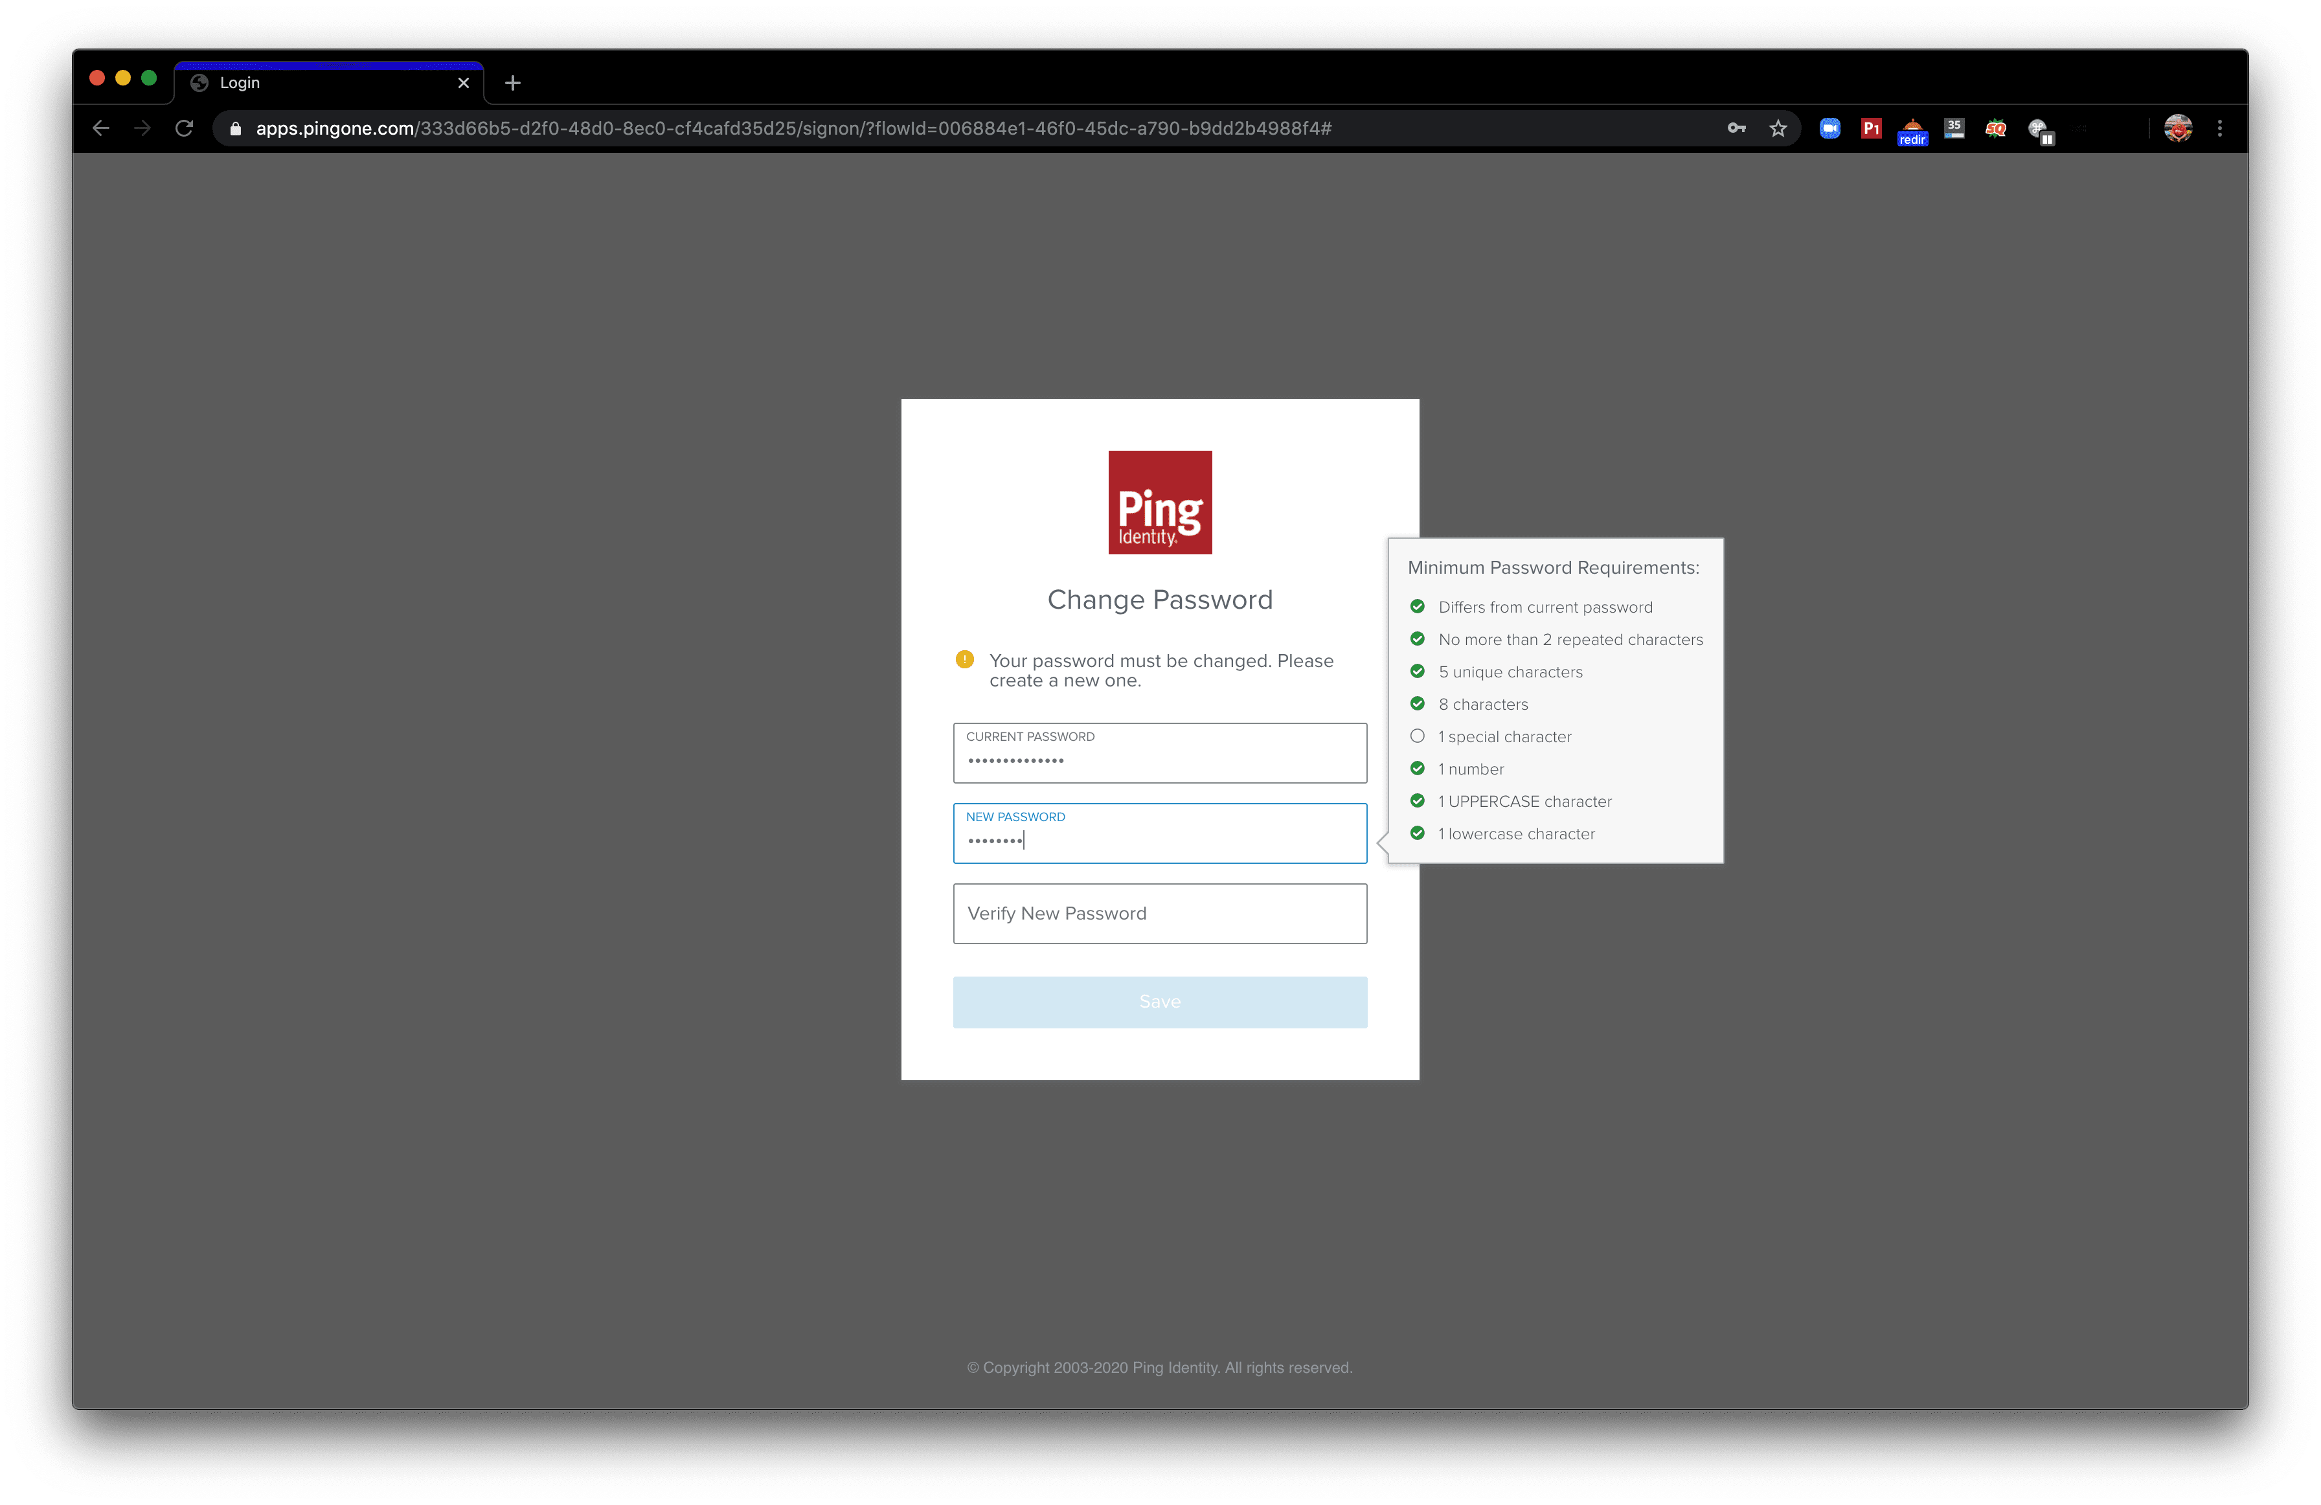Click the browser forward arrow
The height and width of the screenshot is (1505, 2321).
[142, 128]
